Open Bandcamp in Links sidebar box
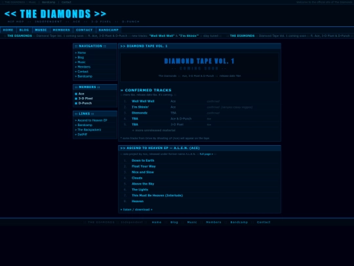Screen dimensions: 354x266 85,125
